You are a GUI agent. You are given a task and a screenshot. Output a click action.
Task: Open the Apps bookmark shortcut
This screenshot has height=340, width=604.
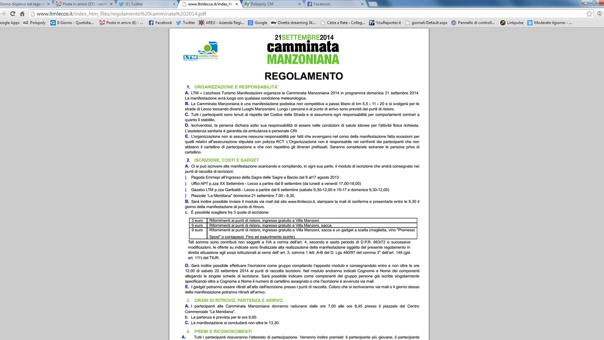[x=9, y=23]
